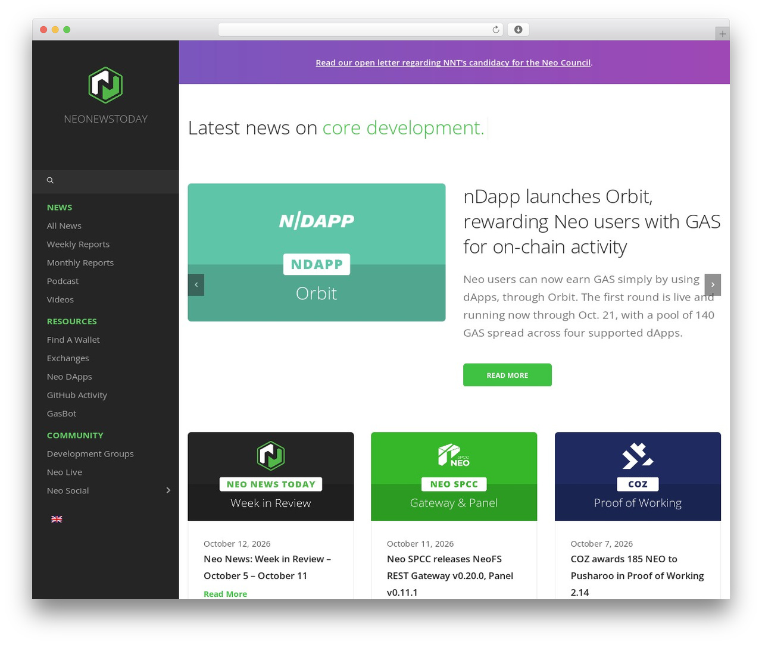Click the green READ MORE button
The width and height of the screenshot is (762, 645).
pyautogui.click(x=507, y=375)
